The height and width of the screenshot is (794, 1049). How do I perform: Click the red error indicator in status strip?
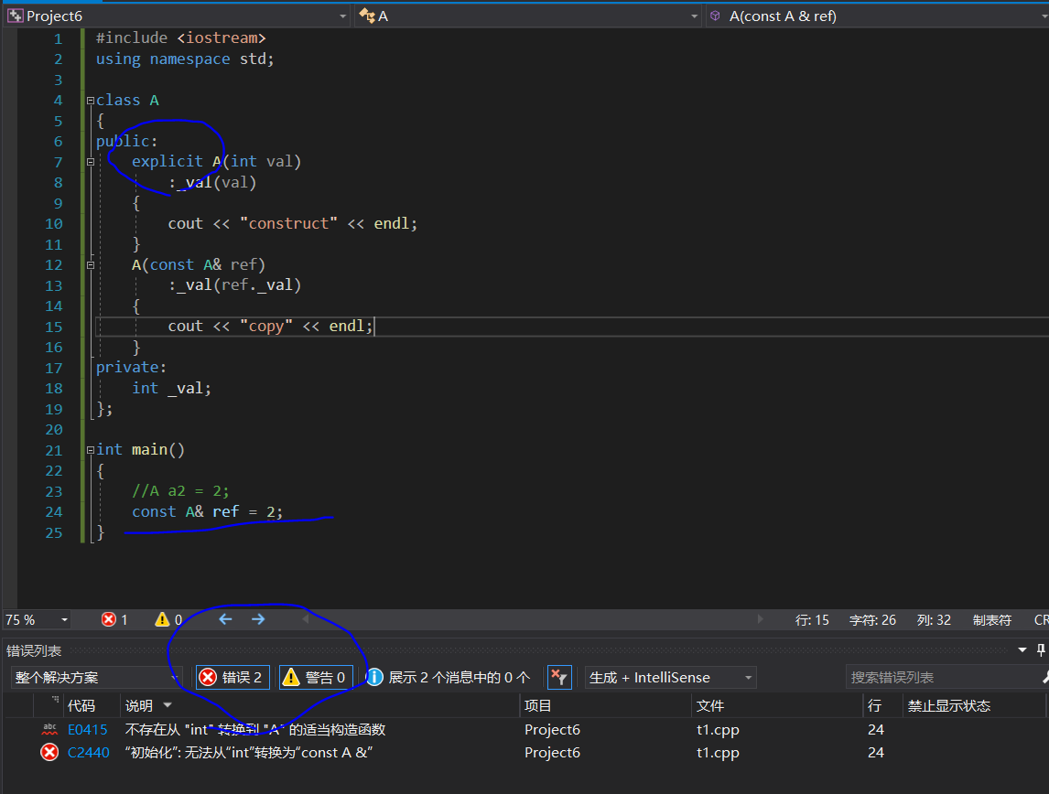coord(114,619)
